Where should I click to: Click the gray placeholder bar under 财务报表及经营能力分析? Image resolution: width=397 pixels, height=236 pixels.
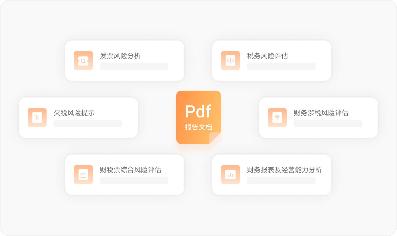[281, 181]
